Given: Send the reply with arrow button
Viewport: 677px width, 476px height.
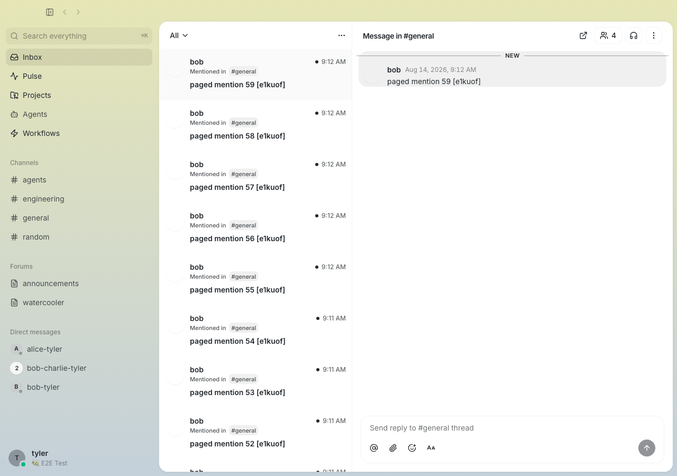Looking at the screenshot, I should tap(646, 448).
